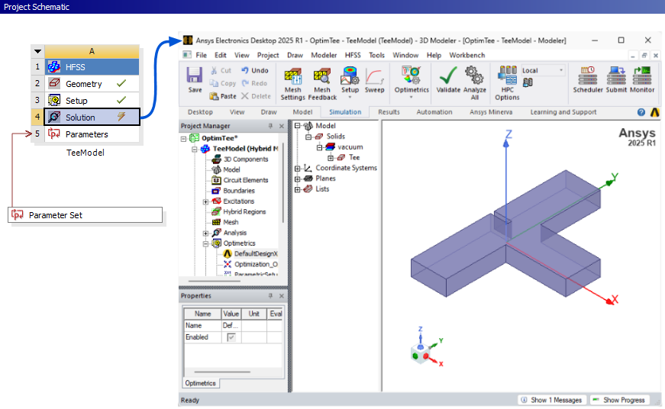The height and width of the screenshot is (409, 665).
Task: Save the project with Save icon
Action: pos(195,79)
